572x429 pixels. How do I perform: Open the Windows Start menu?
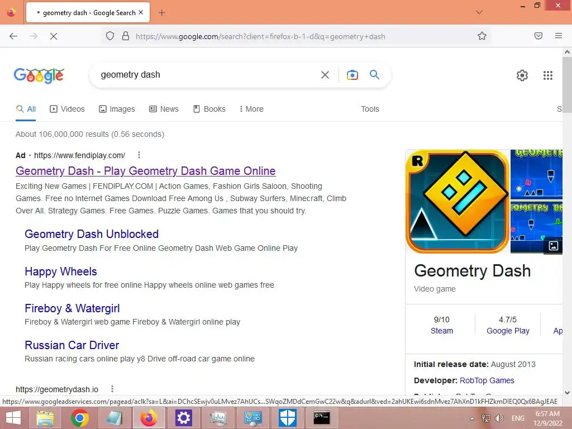point(13,418)
